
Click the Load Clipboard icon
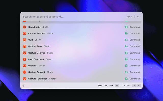coord(25,59)
